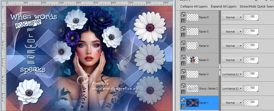Click the opacity slider for Raster 1
The height and width of the screenshot is (111, 274).
(251, 103)
